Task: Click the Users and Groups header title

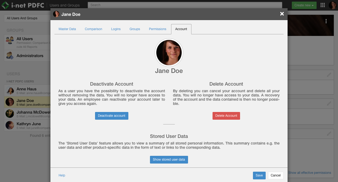Action: [x=65, y=5]
